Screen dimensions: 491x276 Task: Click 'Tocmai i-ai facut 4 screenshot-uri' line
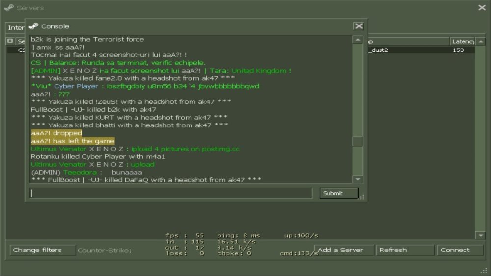pyautogui.click(x=109, y=55)
